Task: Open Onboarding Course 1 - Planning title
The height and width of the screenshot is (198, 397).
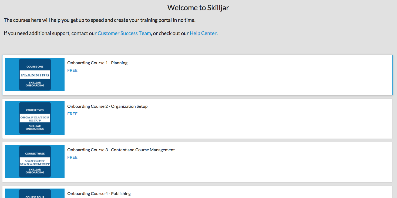Action: click(97, 63)
